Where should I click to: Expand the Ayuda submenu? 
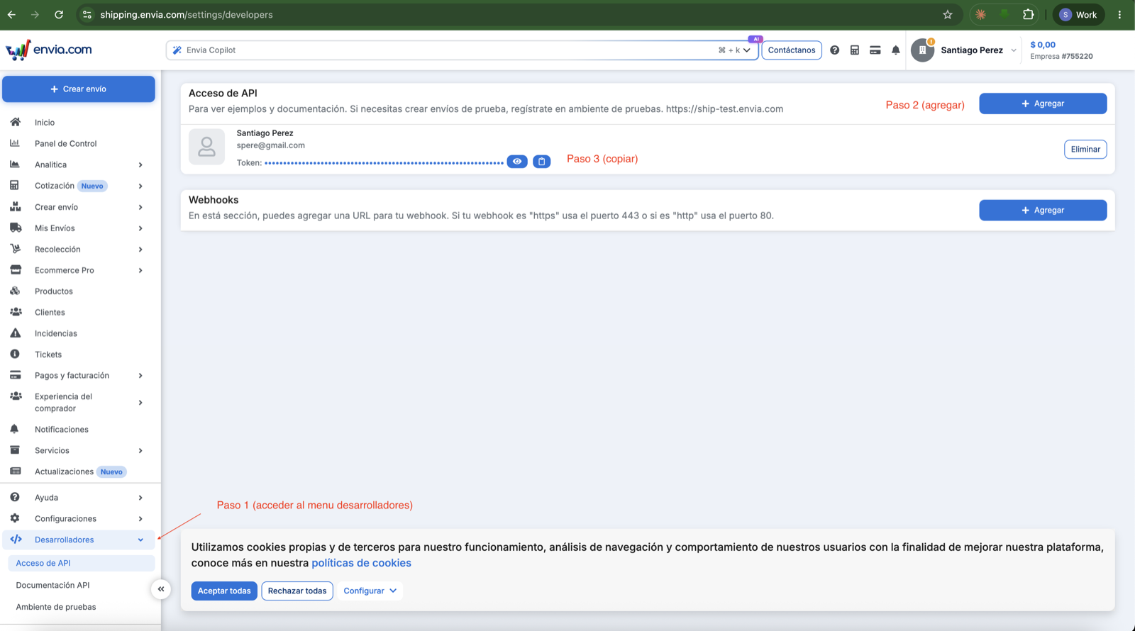coord(140,498)
